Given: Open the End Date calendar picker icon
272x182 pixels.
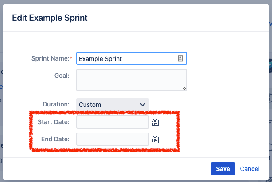Looking at the screenshot, I should pos(155,140).
